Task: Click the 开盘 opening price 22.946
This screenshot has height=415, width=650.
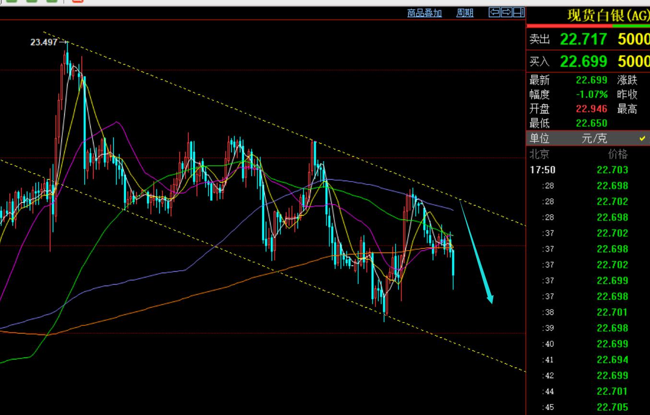Action: tap(591, 109)
